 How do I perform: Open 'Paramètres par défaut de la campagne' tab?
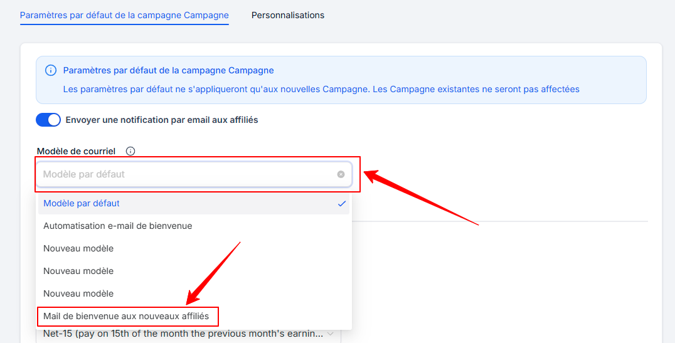pos(124,15)
